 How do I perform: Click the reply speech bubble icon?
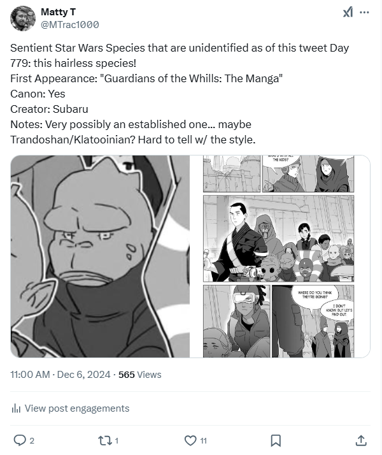19,440
